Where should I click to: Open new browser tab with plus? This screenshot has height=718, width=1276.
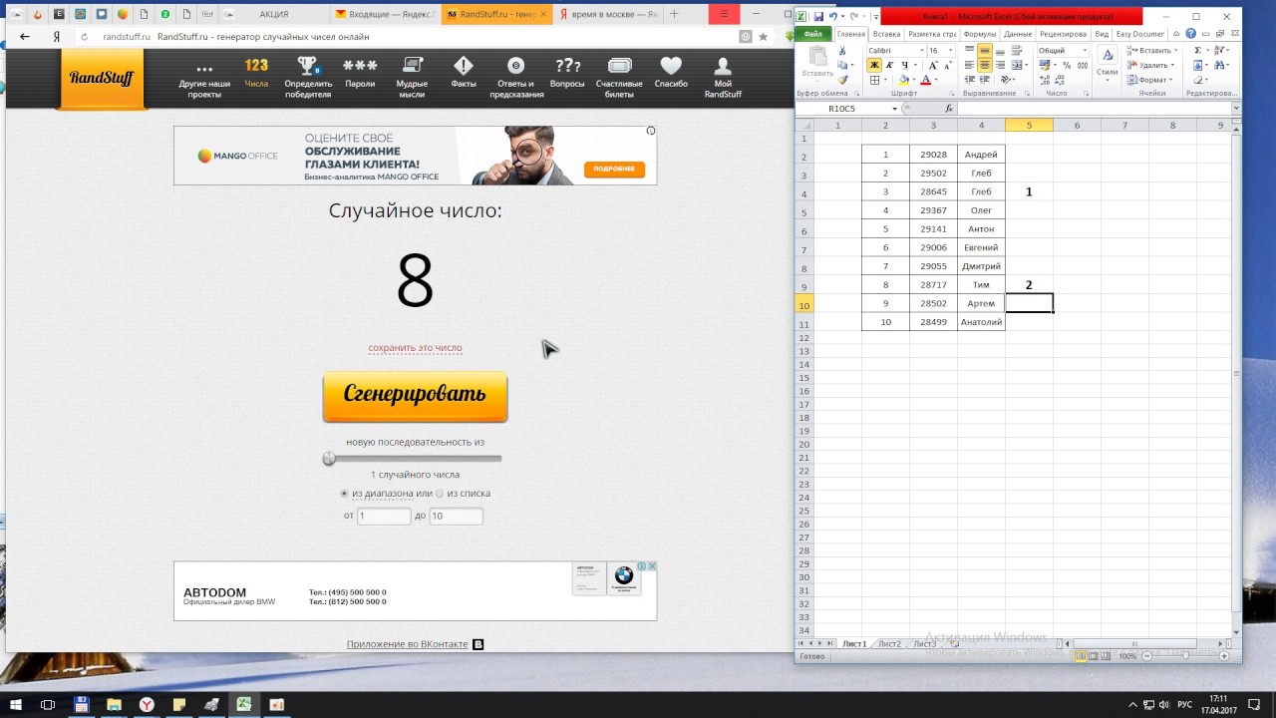[675, 14]
